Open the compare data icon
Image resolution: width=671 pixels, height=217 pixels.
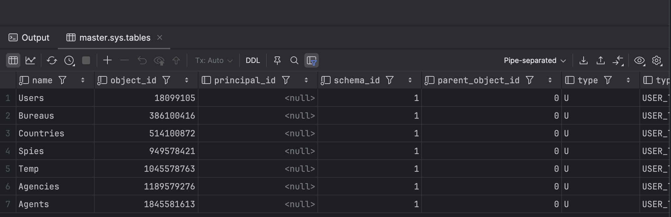618,61
